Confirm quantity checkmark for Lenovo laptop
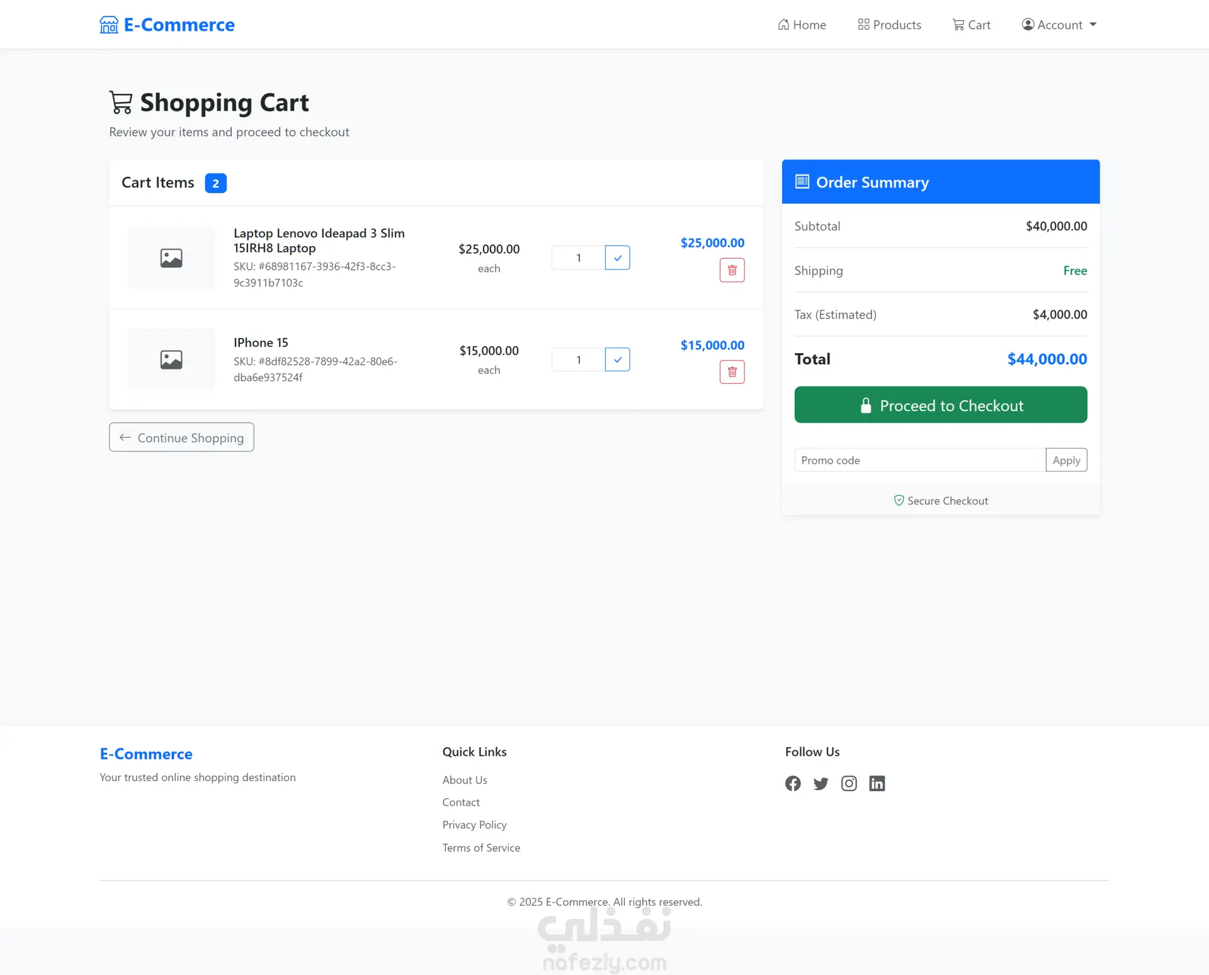 617,257
